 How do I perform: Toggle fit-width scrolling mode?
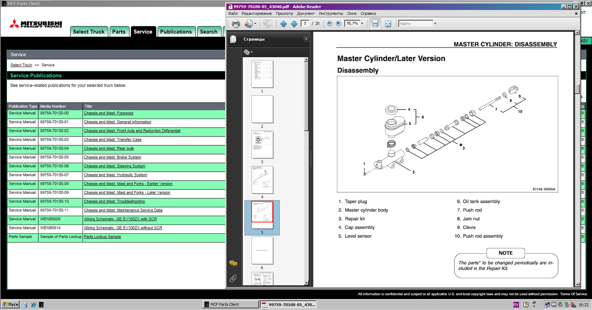375,24
